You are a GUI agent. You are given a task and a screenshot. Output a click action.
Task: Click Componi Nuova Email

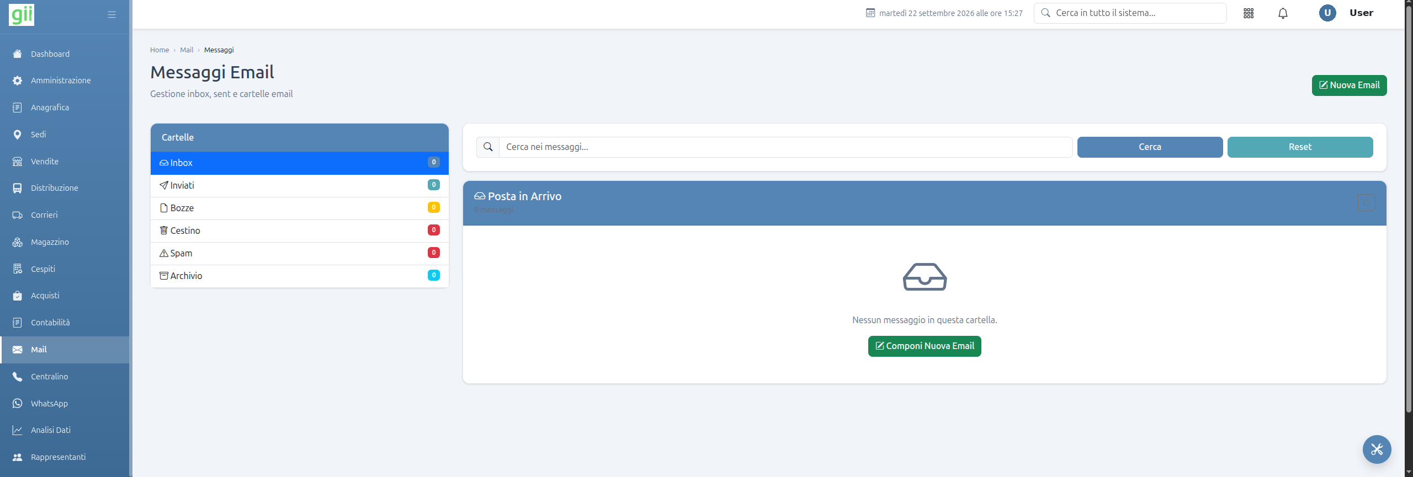coord(925,346)
